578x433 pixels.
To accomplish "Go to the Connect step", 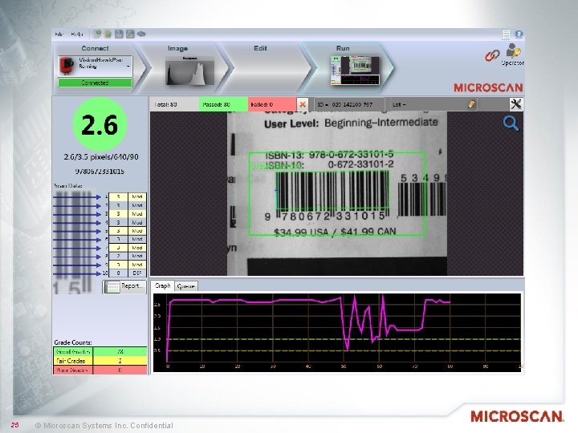I will (x=95, y=48).
